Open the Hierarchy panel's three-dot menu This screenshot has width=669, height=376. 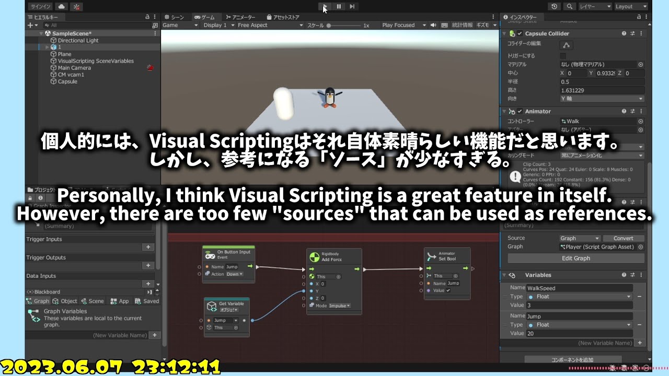click(x=155, y=17)
